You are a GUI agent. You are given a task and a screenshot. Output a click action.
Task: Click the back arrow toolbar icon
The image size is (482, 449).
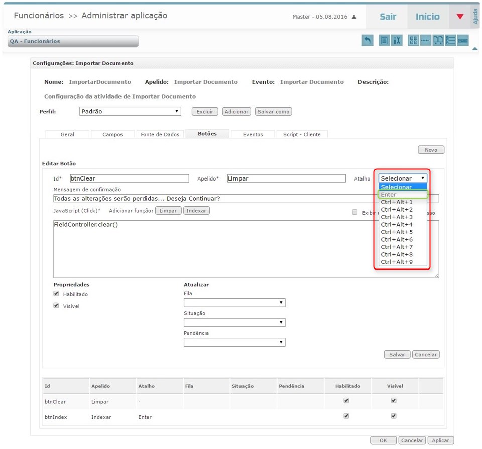[368, 41]
